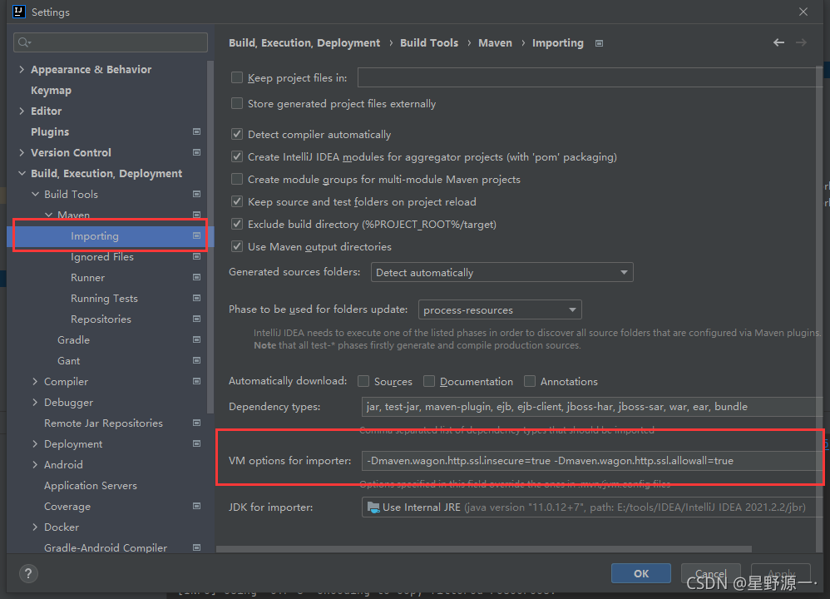830x599 pixels.
Task: Click the project-level settings icon beside Plugins
Action: [196, 131]
